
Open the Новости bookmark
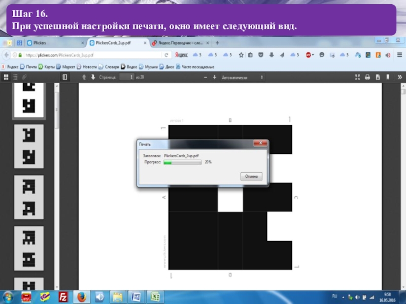(x=87, y=67)
